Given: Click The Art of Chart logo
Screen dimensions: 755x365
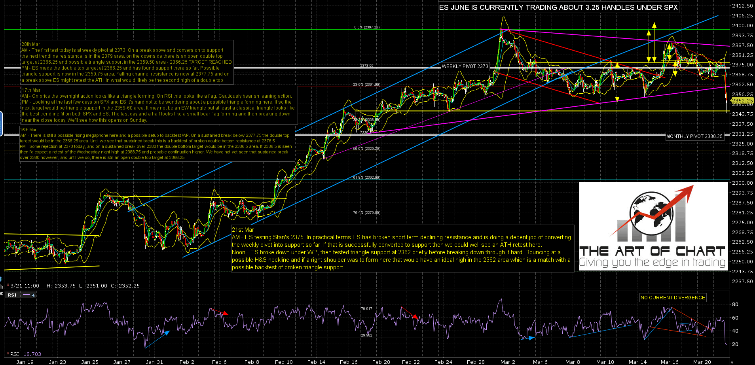Looking at the screenshot, I should pyautogui.click(x=653, y=226).
